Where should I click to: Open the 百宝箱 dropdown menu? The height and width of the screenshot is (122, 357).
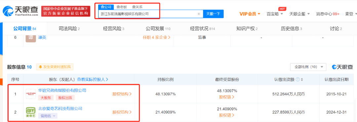pos(275,14)
